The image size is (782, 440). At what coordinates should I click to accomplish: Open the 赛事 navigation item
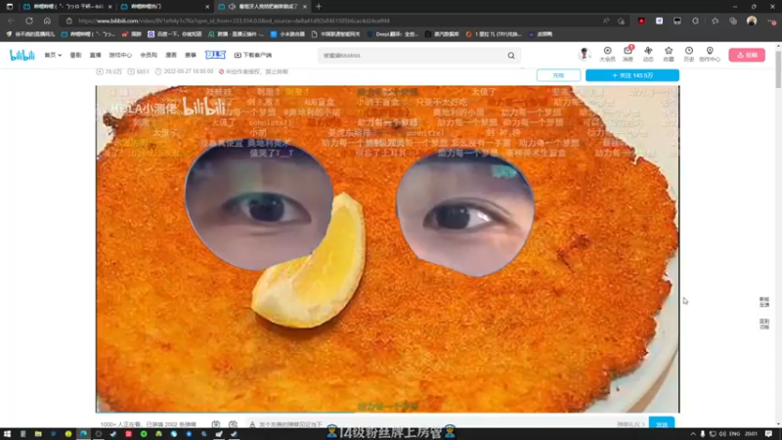(191, 55)
